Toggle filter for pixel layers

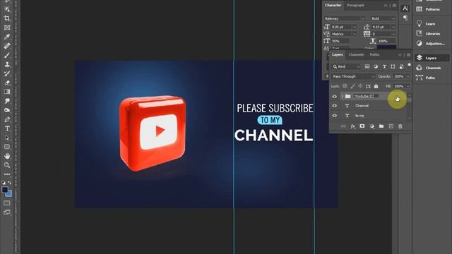[x=367, y=66]
